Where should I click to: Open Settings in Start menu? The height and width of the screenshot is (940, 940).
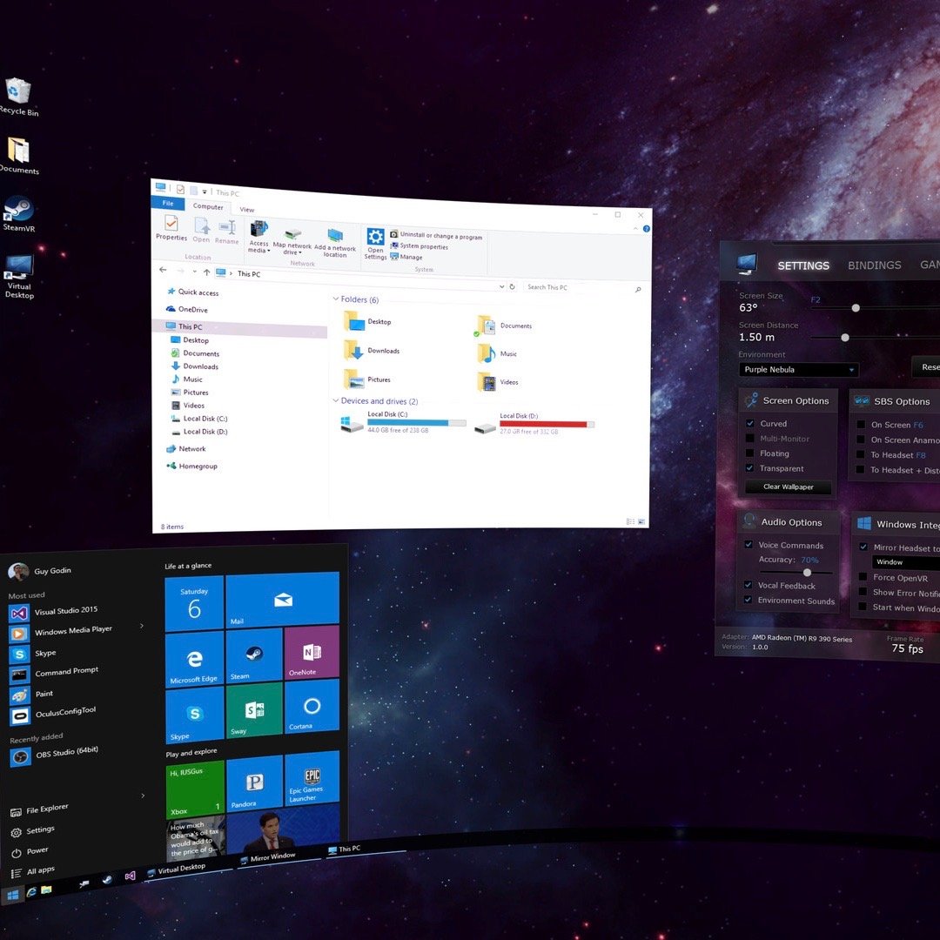pos(33,831)
